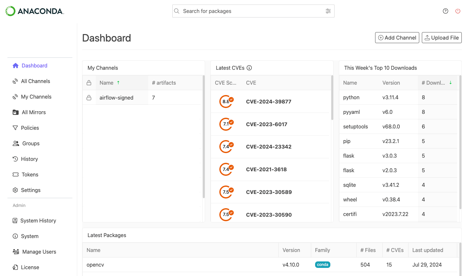Click the My Channels panel scrollbar

pos(203,136)
